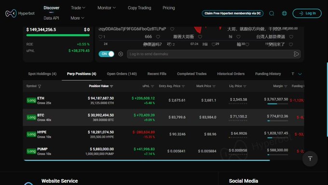This screenshot has width=328, height=185.
Task: Click the ETH margin usage bar
Action: pos(277,104)
